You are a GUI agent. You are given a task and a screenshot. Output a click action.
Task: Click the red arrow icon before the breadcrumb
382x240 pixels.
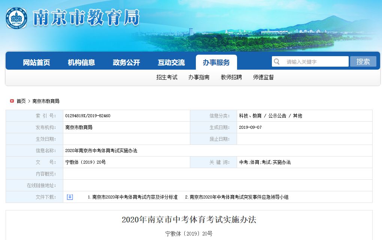point(11,101)
